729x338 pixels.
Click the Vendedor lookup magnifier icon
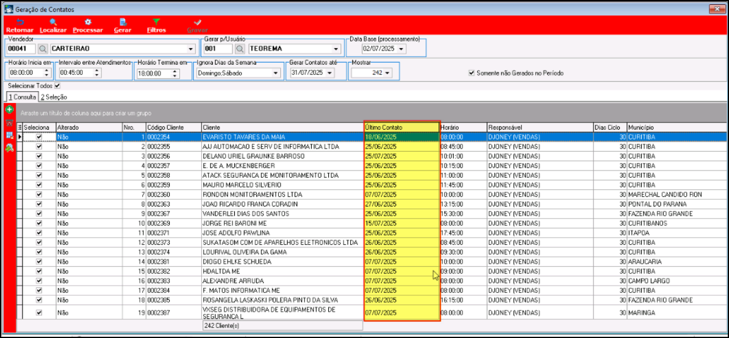(42, 49)
